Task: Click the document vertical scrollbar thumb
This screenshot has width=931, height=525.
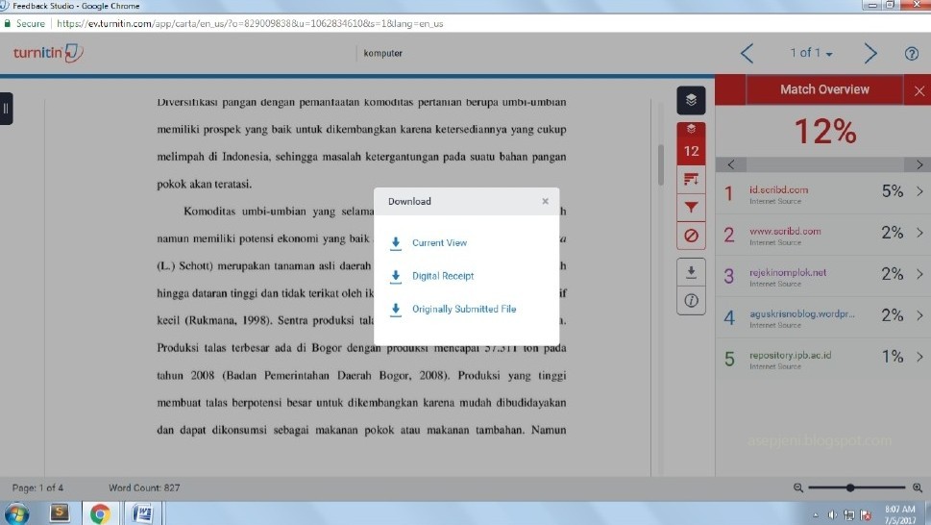Action: pyautogui.click(x=660, y=164)
